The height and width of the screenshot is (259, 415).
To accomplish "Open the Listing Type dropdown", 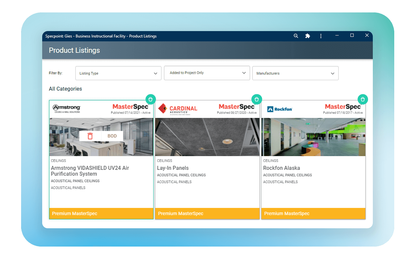I will (118, 73).
